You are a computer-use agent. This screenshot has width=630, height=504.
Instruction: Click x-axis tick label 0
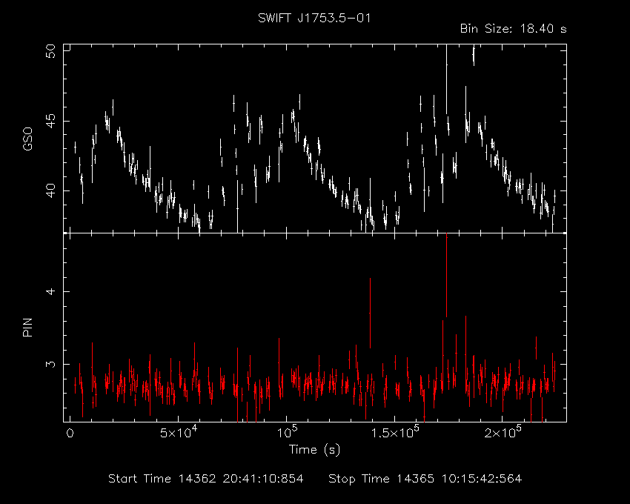click(70, 434)
